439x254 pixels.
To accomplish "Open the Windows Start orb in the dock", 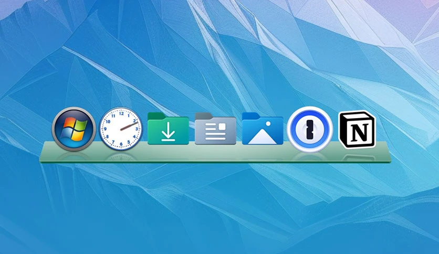I will tap(74, 129).
